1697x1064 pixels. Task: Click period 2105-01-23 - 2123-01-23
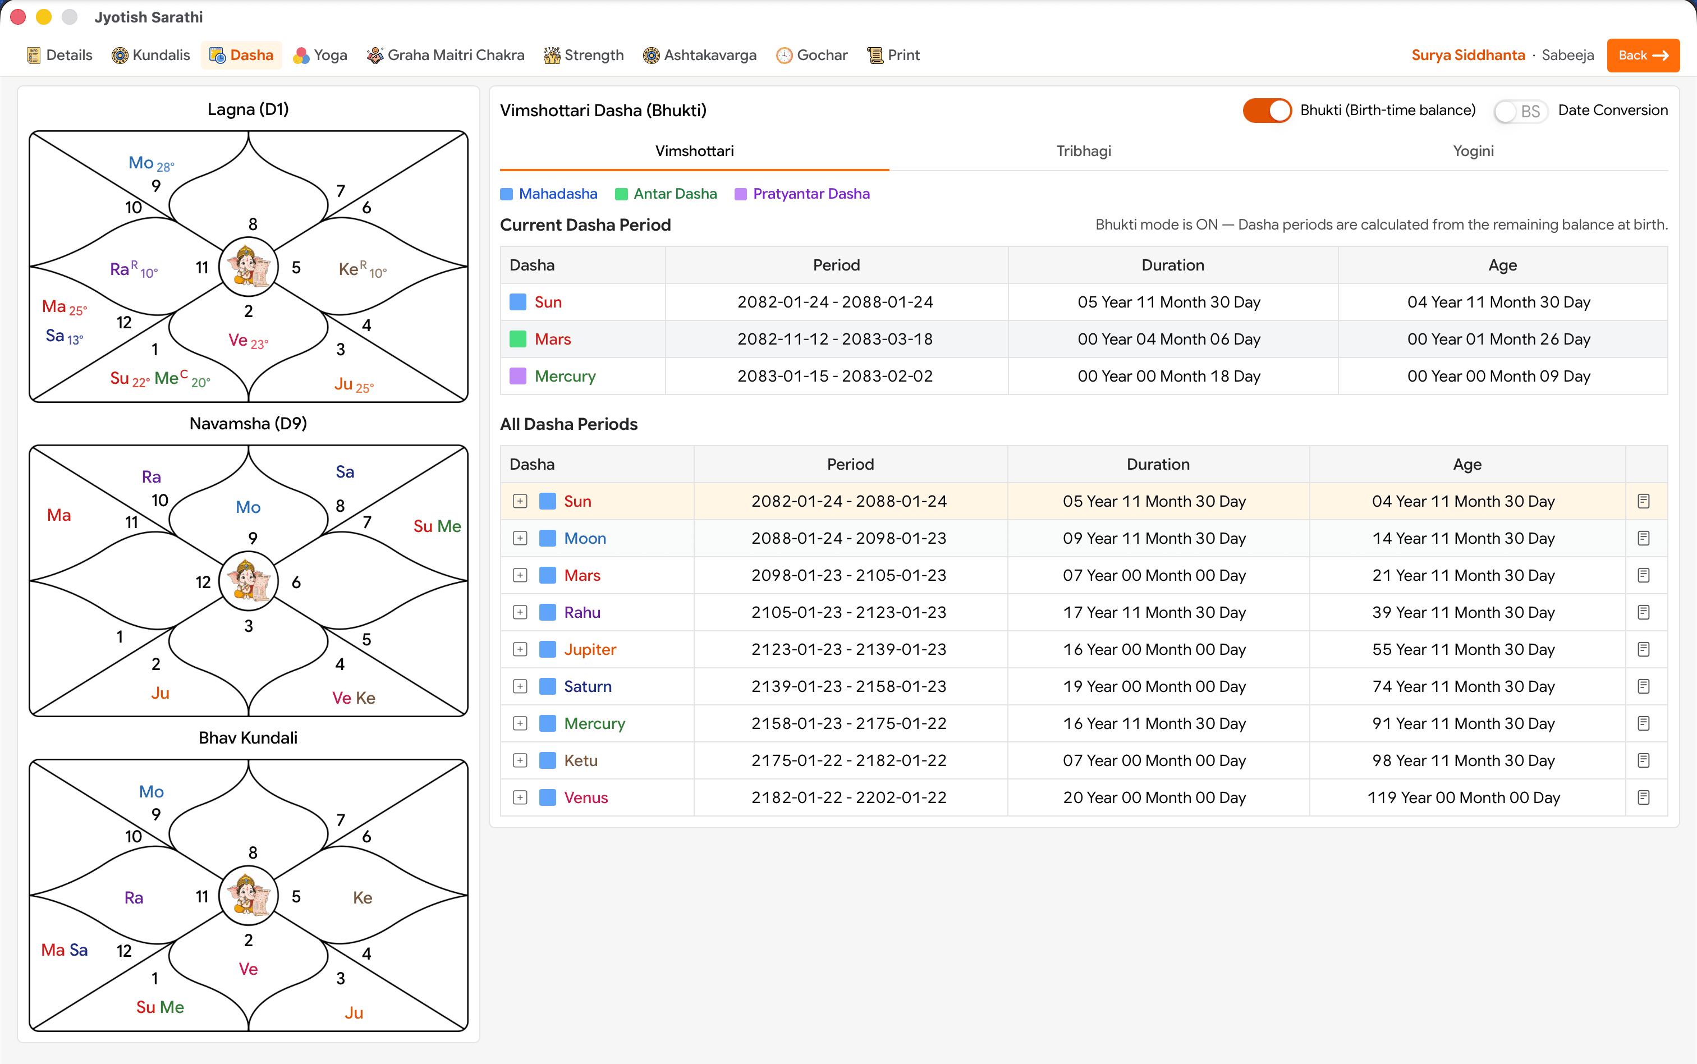click(x=849, y=612)
